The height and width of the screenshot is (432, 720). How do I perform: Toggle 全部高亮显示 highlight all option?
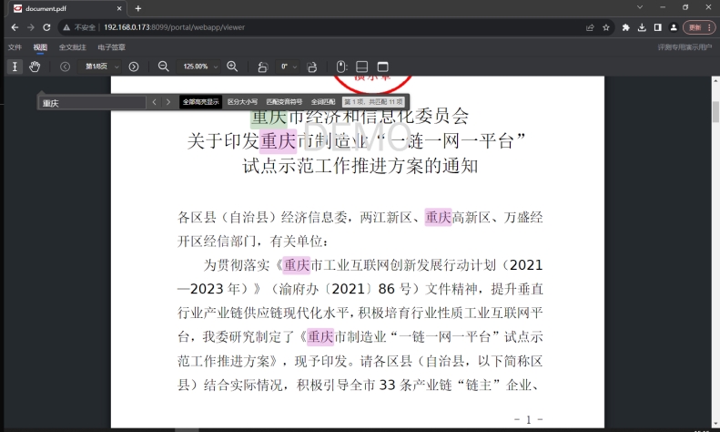[200, 102]
